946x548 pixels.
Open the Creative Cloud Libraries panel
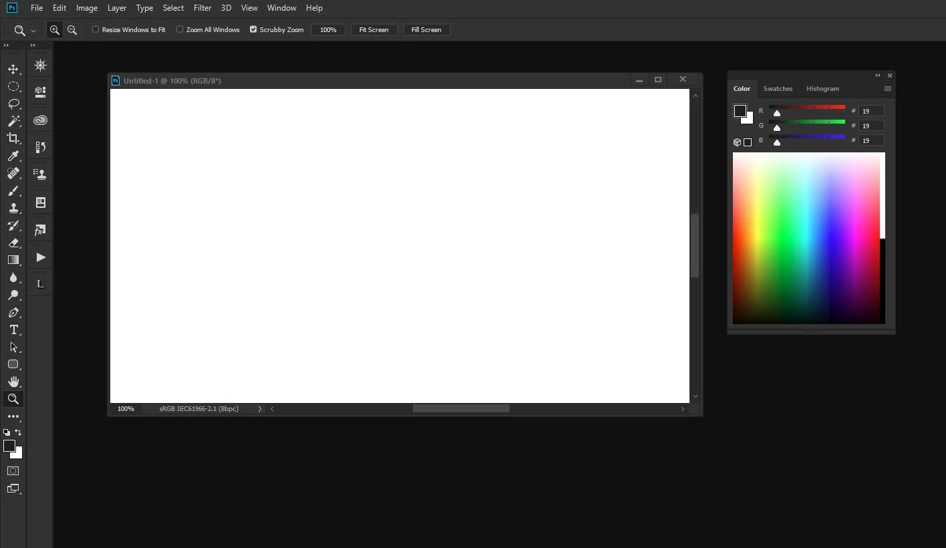[40, 120]
